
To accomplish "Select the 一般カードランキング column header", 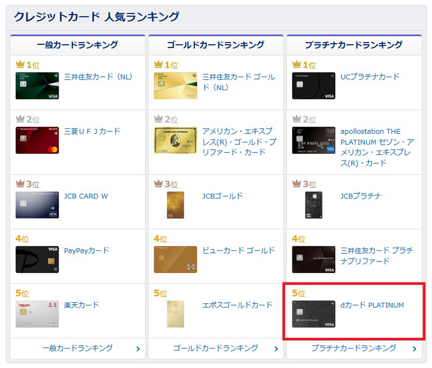I will 78,45.
